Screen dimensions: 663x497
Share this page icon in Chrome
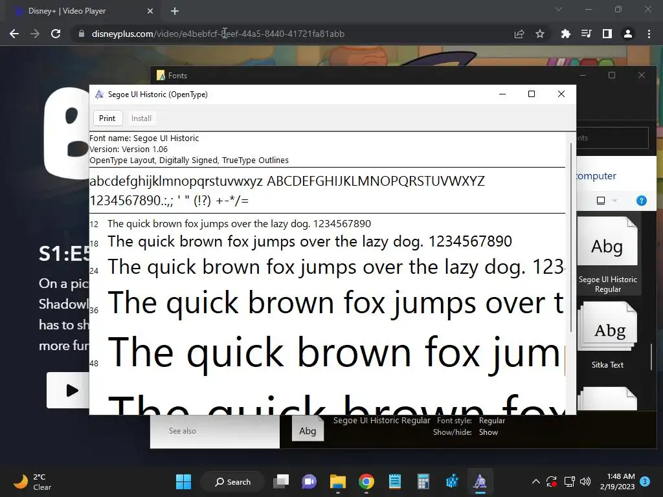519,34
